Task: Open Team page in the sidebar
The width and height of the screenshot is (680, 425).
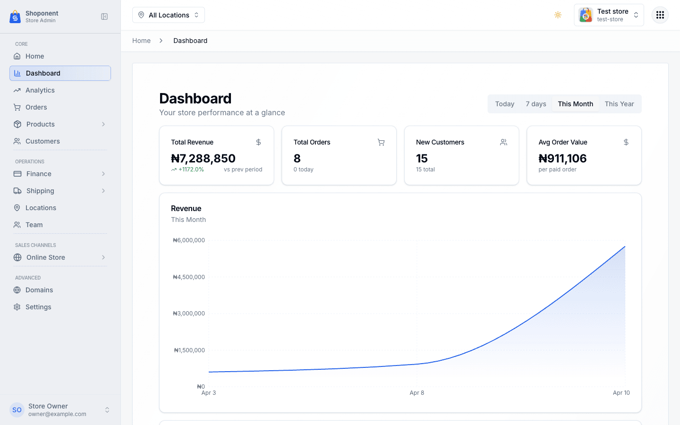Action: click(60, 225)
